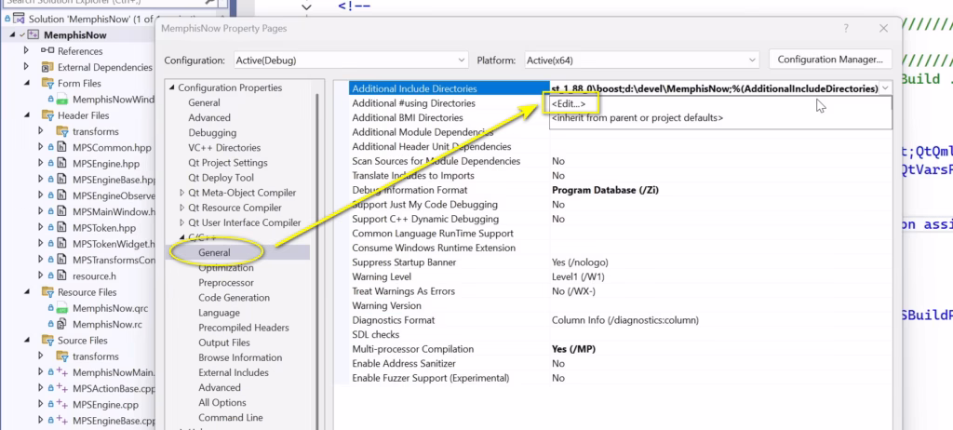Click the Additional #using Directories property
Viewport: 953px width, 430px height.
coord(413,103)
